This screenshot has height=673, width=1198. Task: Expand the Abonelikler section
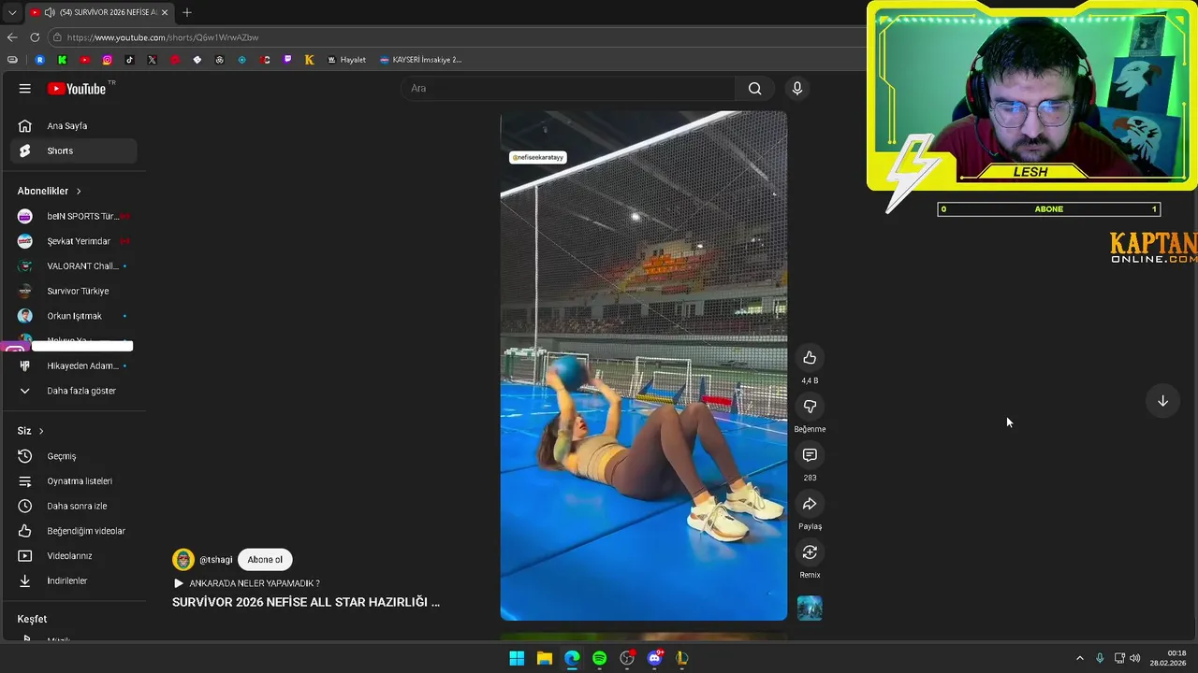(50, 191)
